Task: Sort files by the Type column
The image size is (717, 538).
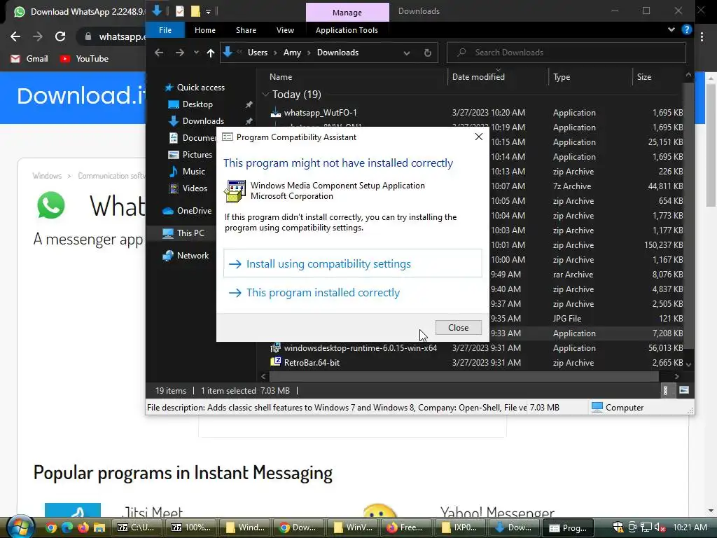Action: (562, 77)
